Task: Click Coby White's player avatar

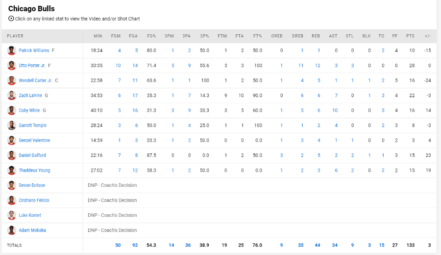Action: coord(12,110)
